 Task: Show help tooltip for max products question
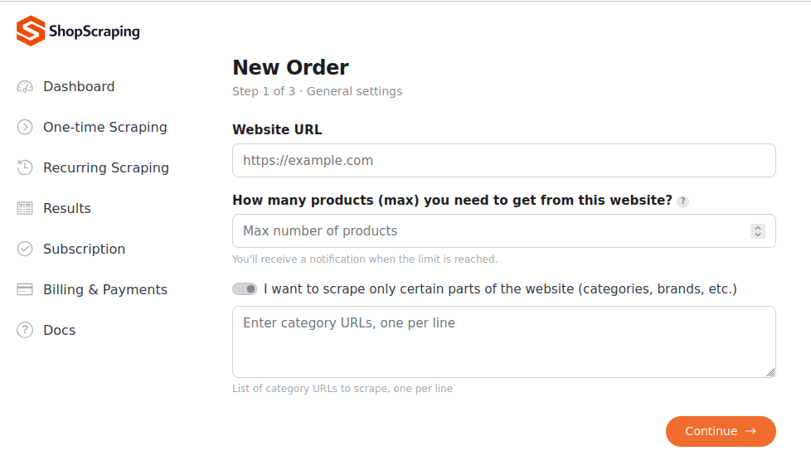click(x=682, y=201)
